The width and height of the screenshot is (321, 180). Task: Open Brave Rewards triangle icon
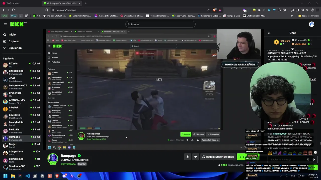220,10
